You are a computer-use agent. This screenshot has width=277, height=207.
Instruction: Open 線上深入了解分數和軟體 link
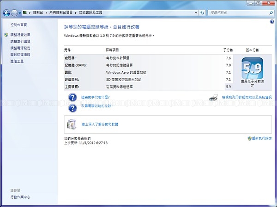(100, 124)
